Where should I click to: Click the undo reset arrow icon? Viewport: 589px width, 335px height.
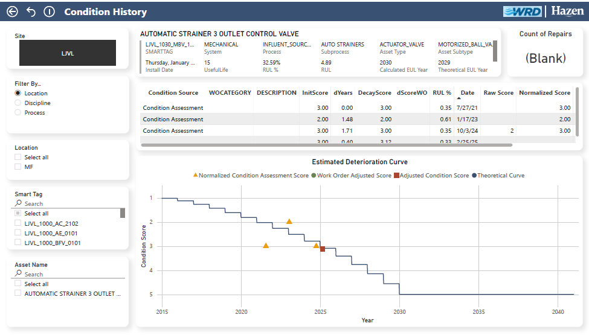31,11
